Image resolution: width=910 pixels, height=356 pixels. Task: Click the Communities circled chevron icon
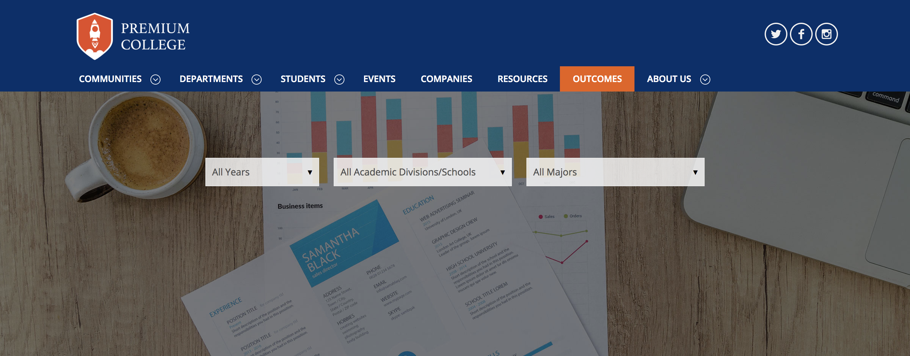(155, 80)
